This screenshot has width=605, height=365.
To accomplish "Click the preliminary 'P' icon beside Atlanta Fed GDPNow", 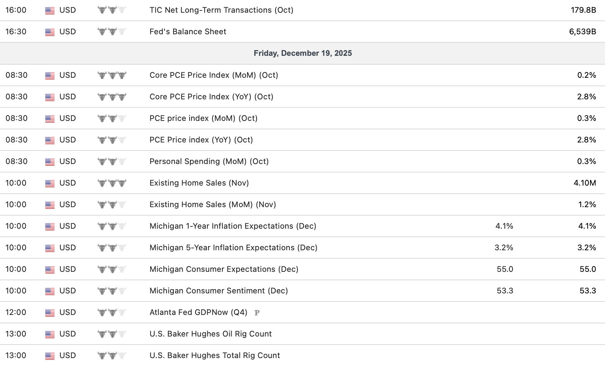I will coord(257,313).
